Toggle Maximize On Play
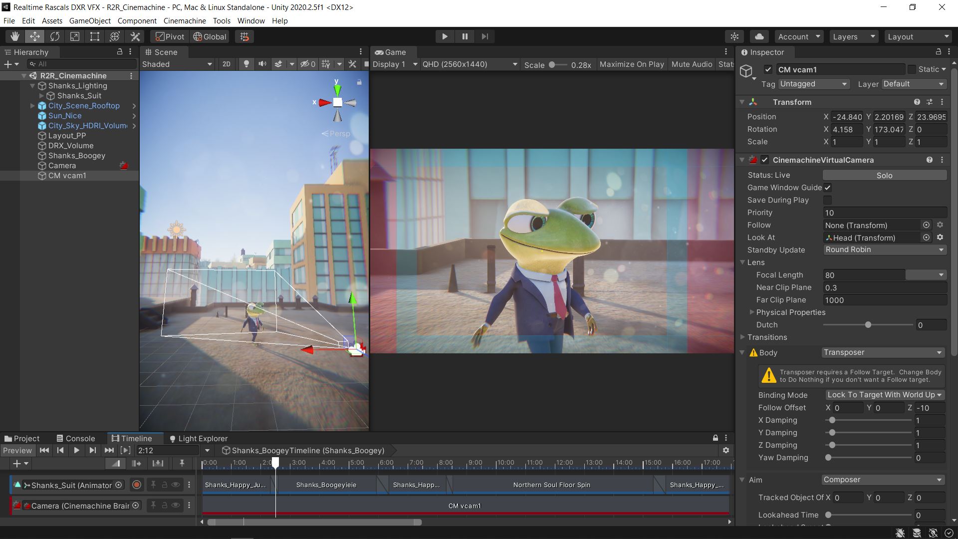 pyautogui.click(x=632, y=64)
